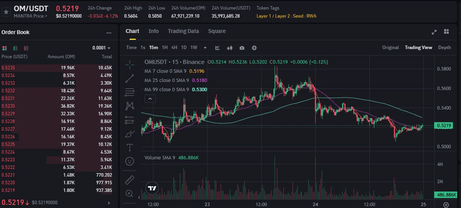The image size is (461, 208).
Task: Open the MANTRA Price link
Action: pos(30,16)
